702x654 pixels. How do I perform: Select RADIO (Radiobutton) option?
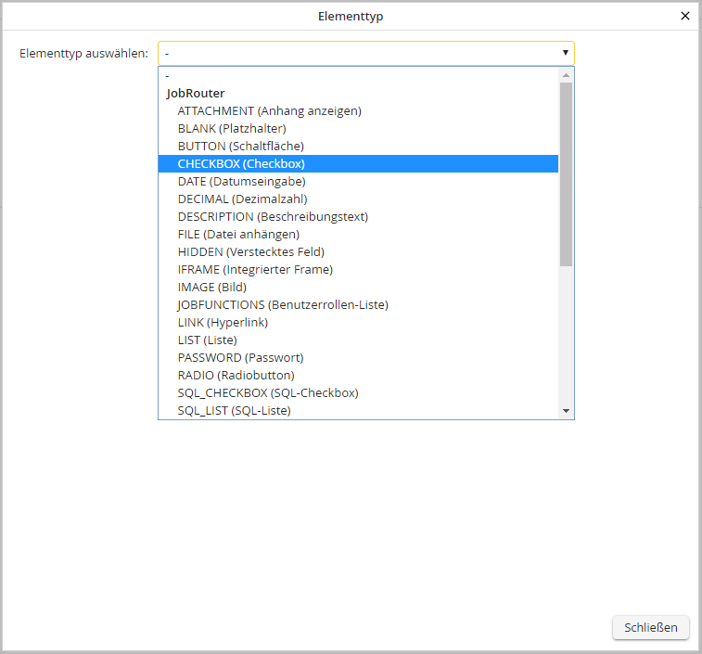pos(236,376)
